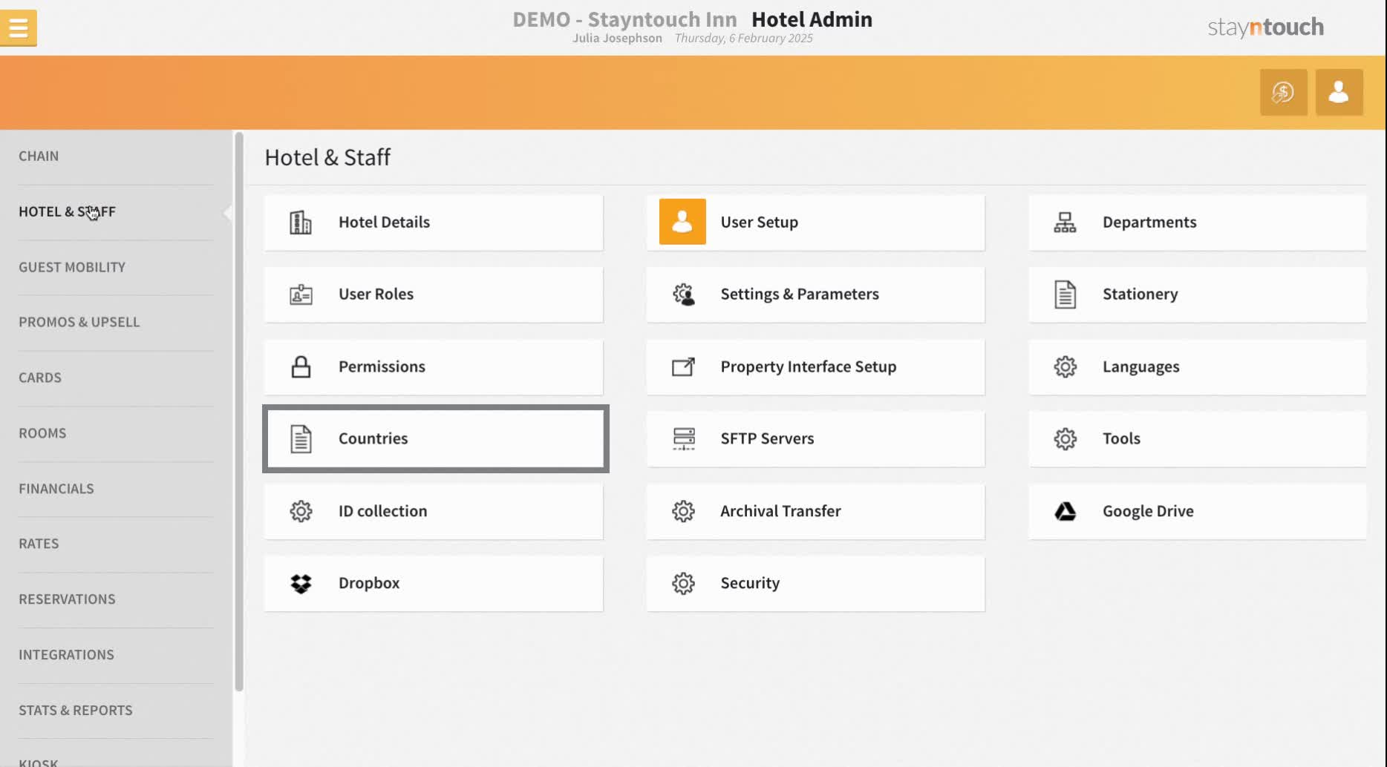The height and width of the screenshot is (767, 1387).
Task: Click the Departments org-chart icon
Action: (1065, 222)
